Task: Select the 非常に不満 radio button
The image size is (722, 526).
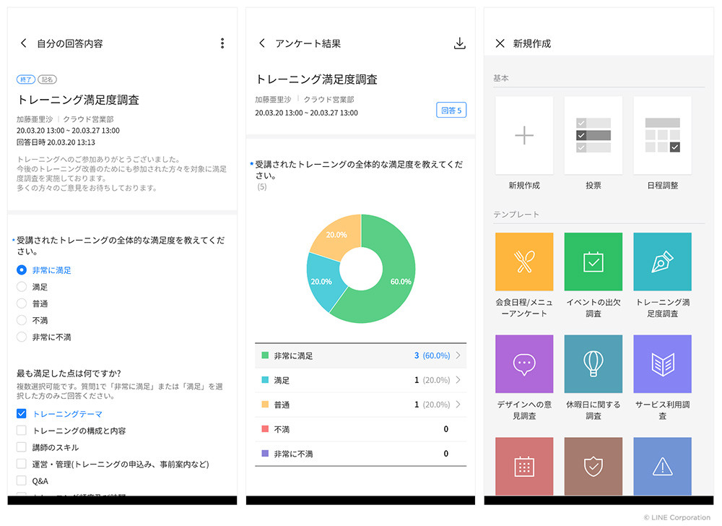Action: 21,337
